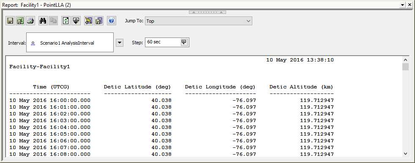415x163 pixels.
Task: Select the 16:01:00.000 time entry
Action: click(50, 107)
